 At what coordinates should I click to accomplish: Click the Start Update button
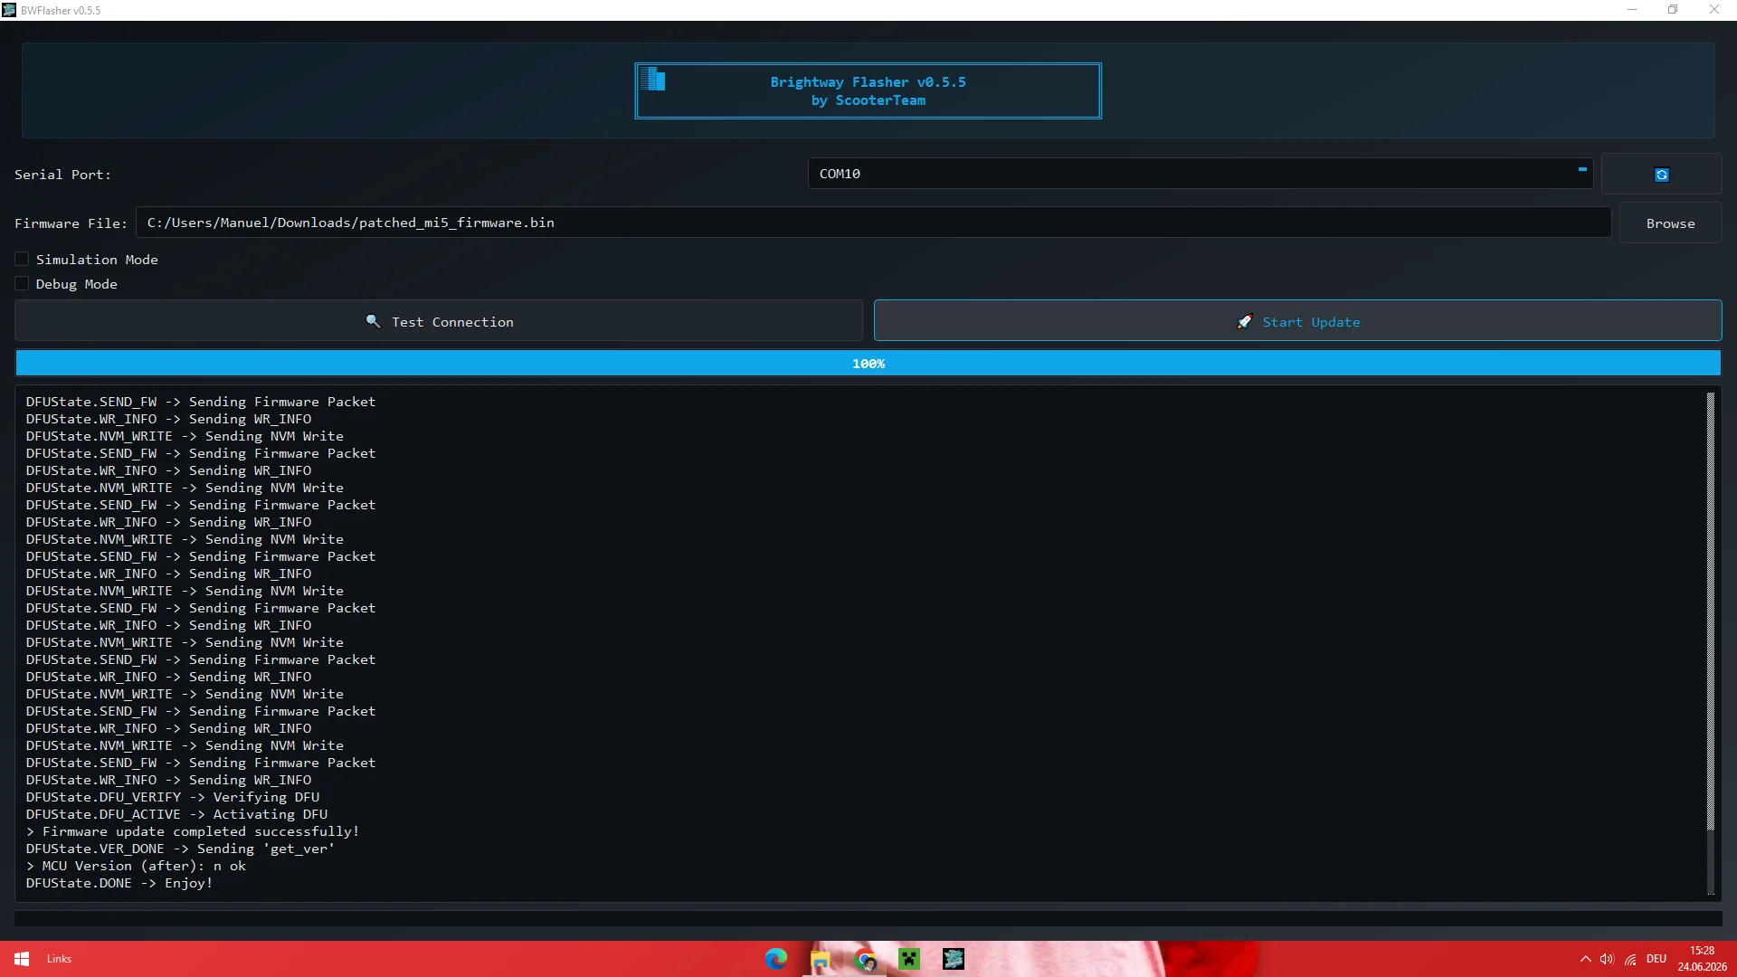click(1297, 321)
